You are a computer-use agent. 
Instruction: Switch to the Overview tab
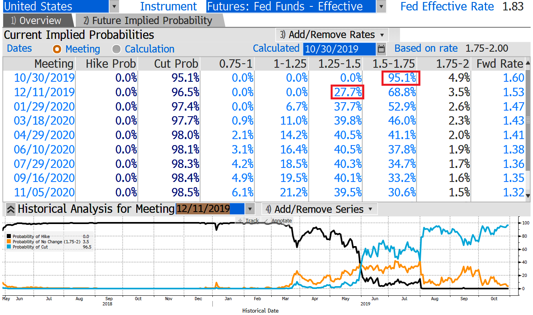pos(36,21)
